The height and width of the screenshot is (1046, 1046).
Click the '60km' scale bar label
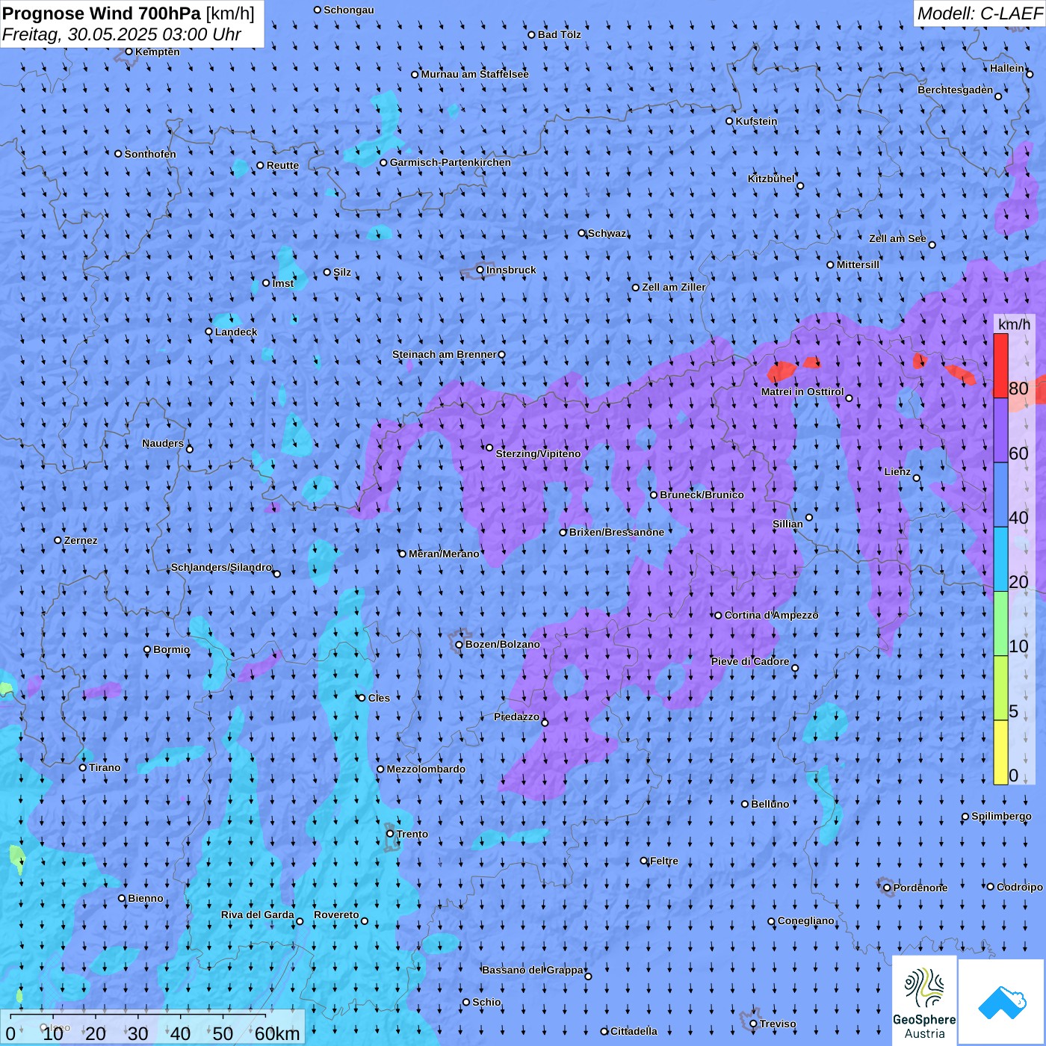tap(277, 1033)
